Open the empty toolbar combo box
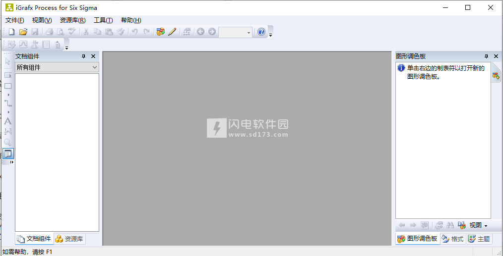This screenshot has width=503, height=256. (x=235, y=32)
